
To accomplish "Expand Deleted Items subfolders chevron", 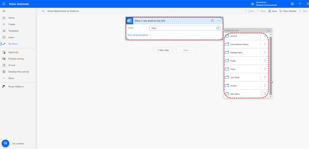I will [265, 52].
